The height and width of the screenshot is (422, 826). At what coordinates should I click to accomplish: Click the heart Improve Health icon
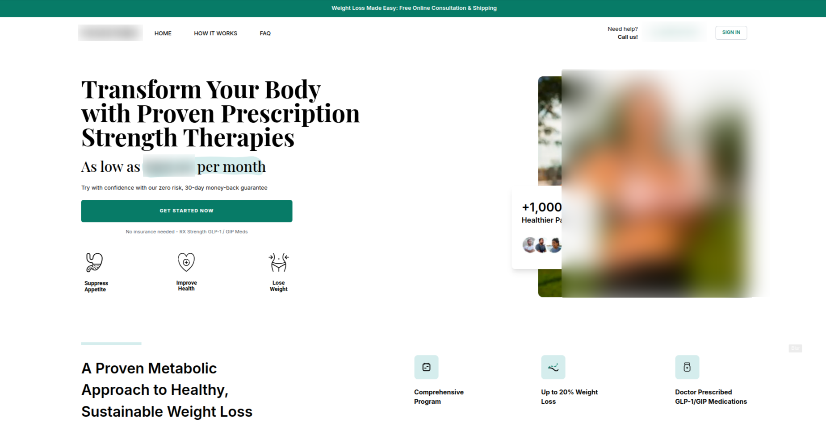pos(186,262)
